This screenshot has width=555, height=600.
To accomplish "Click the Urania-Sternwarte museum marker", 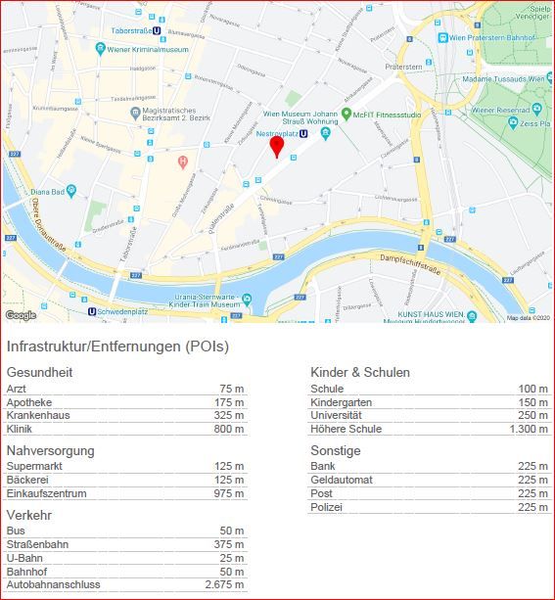I will [248, 299].
